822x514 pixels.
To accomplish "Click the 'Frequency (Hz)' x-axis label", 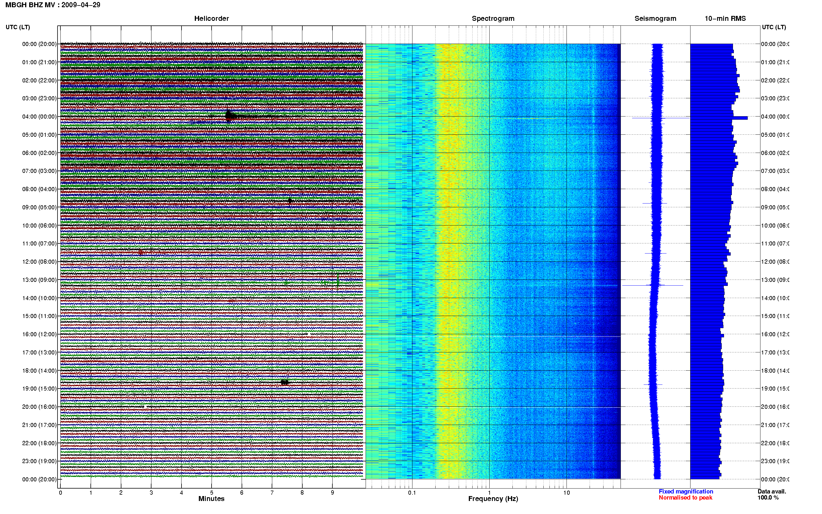I will pyautogui.click(x=493, y=499).
